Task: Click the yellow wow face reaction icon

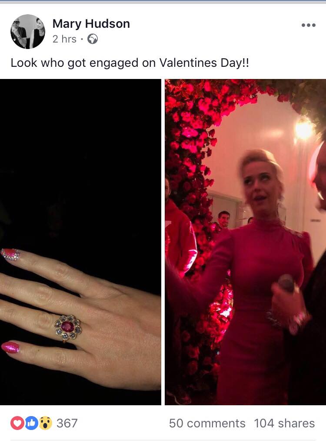Action: (45, 423)
